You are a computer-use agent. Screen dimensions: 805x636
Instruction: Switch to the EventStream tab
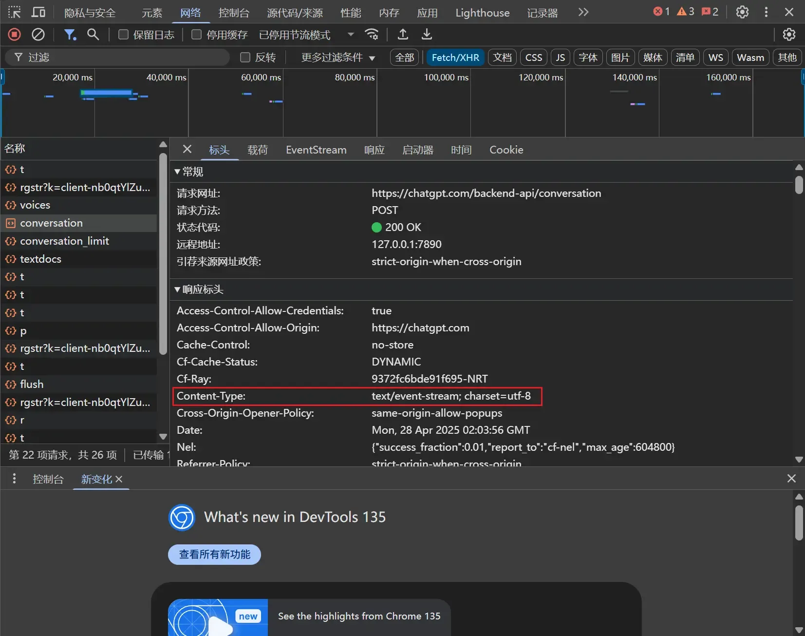point(316,150)
